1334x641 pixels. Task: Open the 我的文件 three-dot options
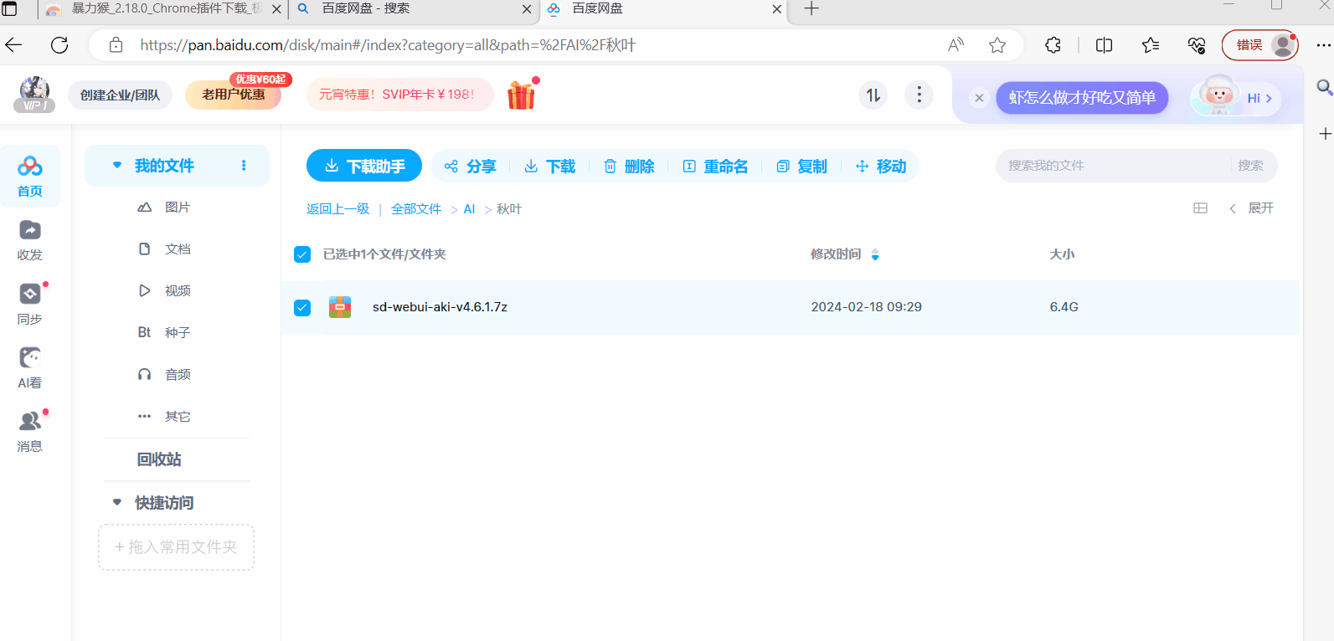244,166
